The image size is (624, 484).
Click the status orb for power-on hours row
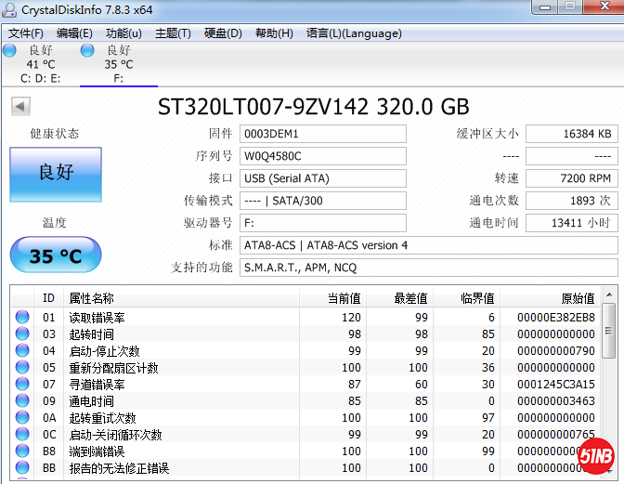(22, 401)
